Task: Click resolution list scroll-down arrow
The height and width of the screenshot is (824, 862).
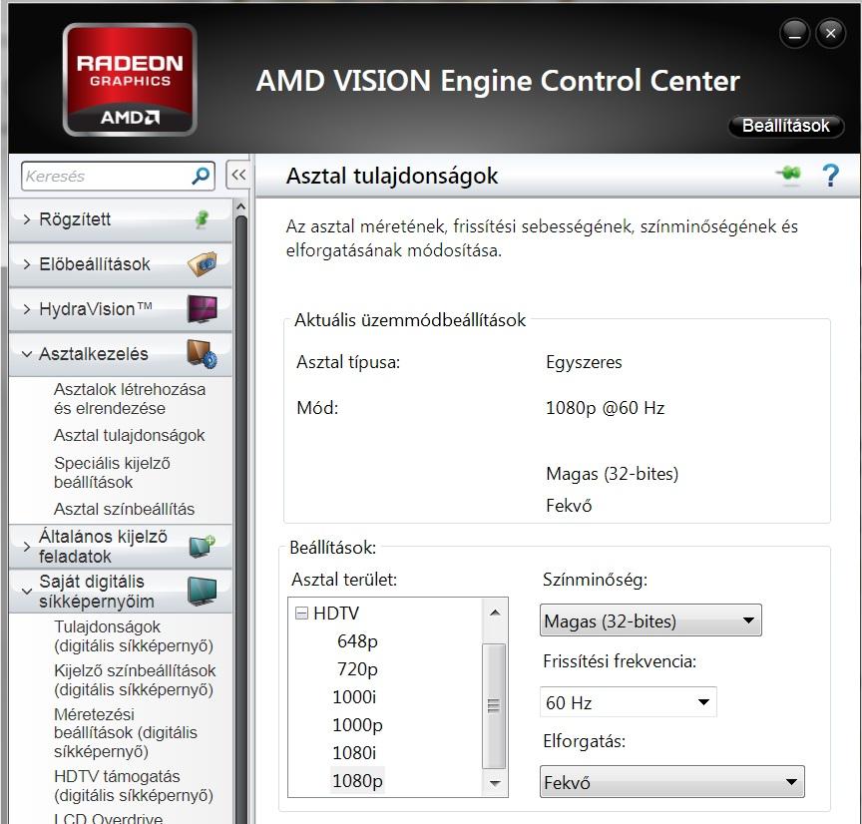Action: [x=494, y=783]
